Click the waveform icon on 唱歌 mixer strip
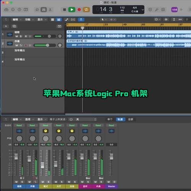 coord(19,131)
